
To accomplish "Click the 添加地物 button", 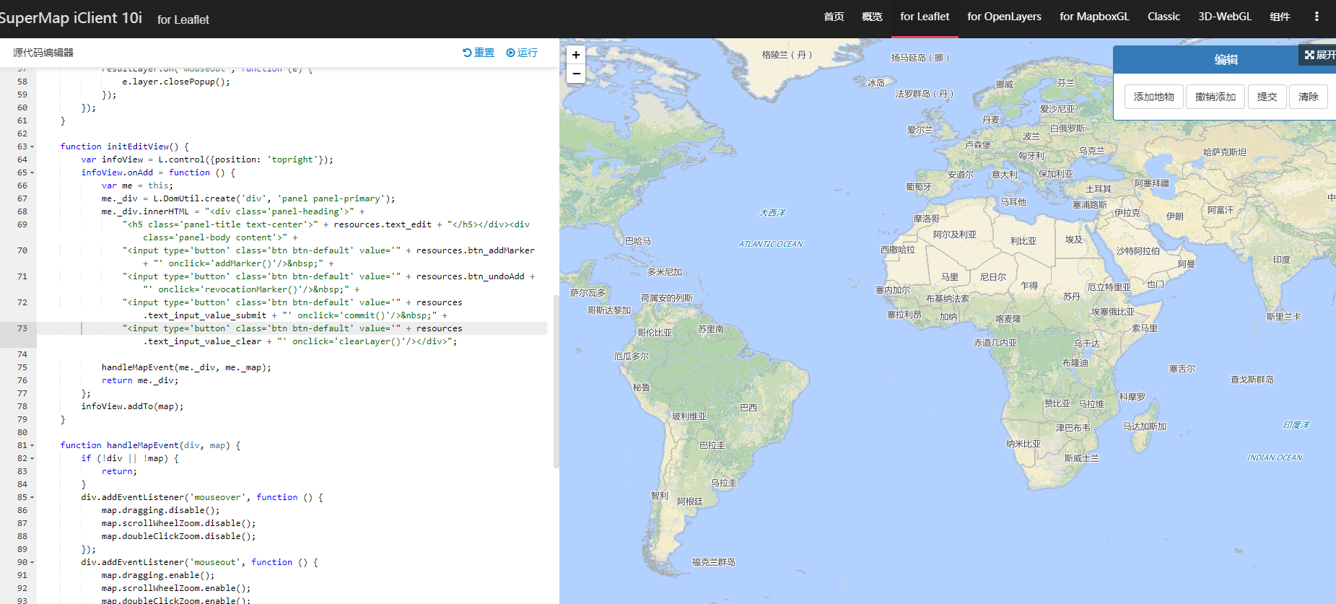I will [x=1153, y=97].
